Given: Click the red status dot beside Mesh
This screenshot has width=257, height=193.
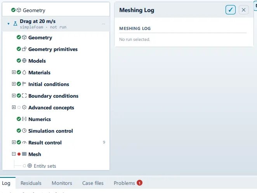Looking at the screenshot, I should [x=19, y=154].
